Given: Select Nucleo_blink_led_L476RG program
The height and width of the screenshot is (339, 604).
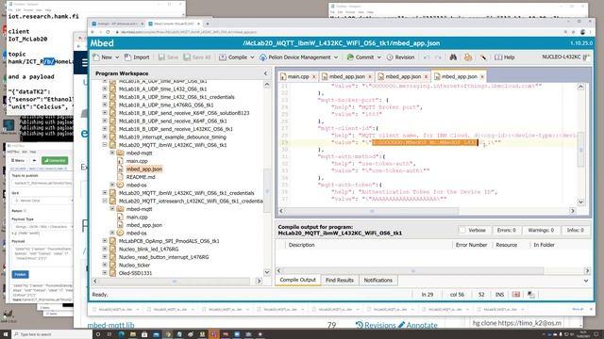Looking at the screenshot, I should click(148, 249).
